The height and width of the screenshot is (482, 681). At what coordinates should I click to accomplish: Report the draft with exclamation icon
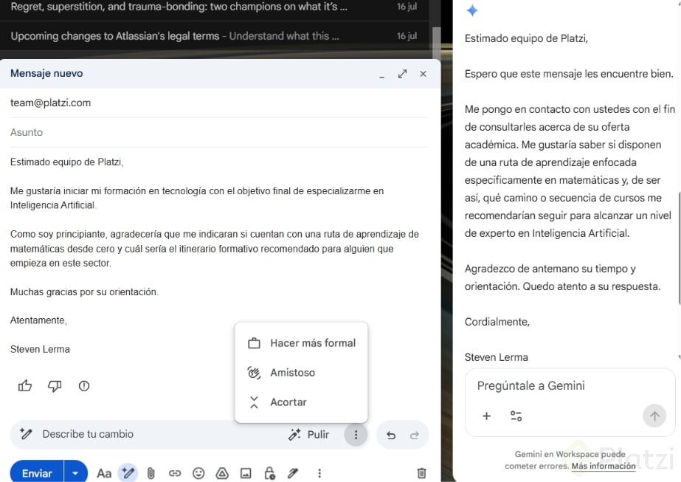click(84, 385)
